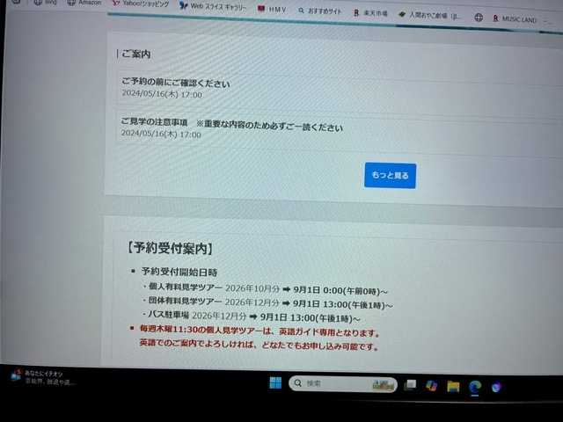
Task: Open the Task View taskbar icon
Action: [410, 385]
